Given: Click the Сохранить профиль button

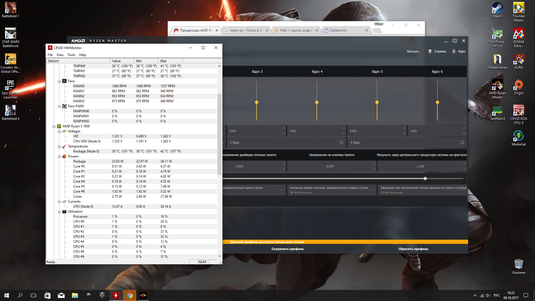Looking at the screenshot, I should pos(287,249).
